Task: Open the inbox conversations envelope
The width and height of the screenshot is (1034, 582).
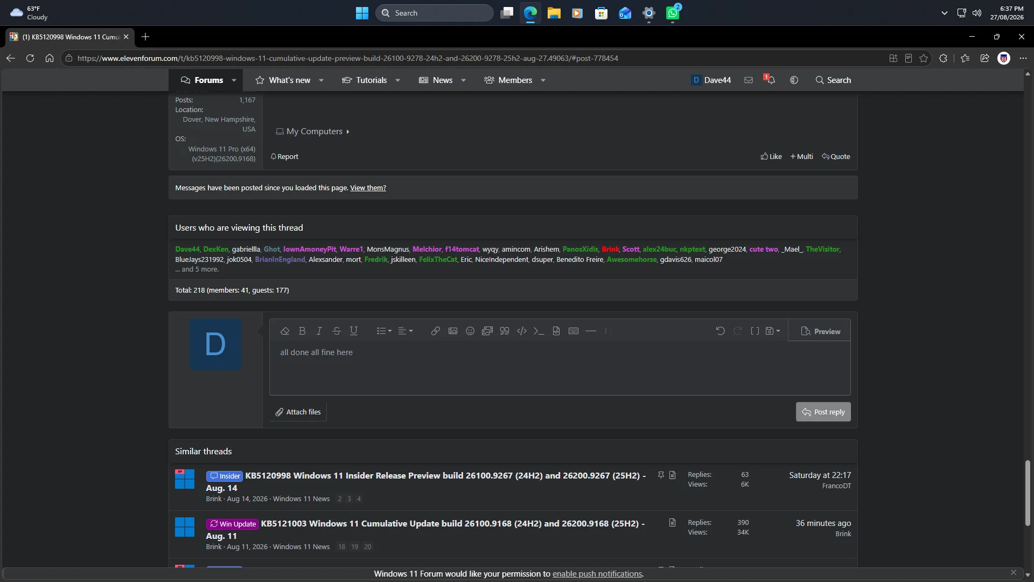Action: pos(749,80)
